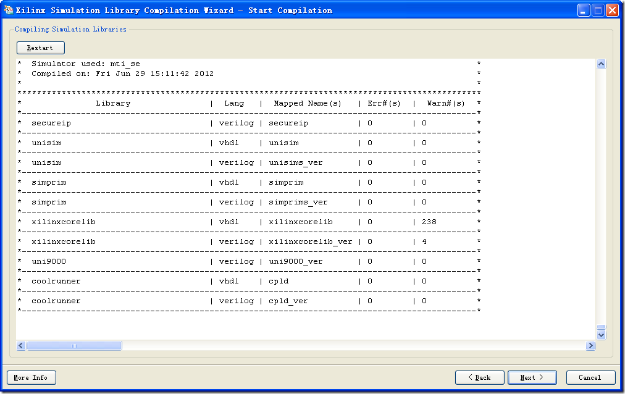625x394 pixels.
Task: Click the horizontal scrollbar thumb
Action: click(x=74, y=346)
